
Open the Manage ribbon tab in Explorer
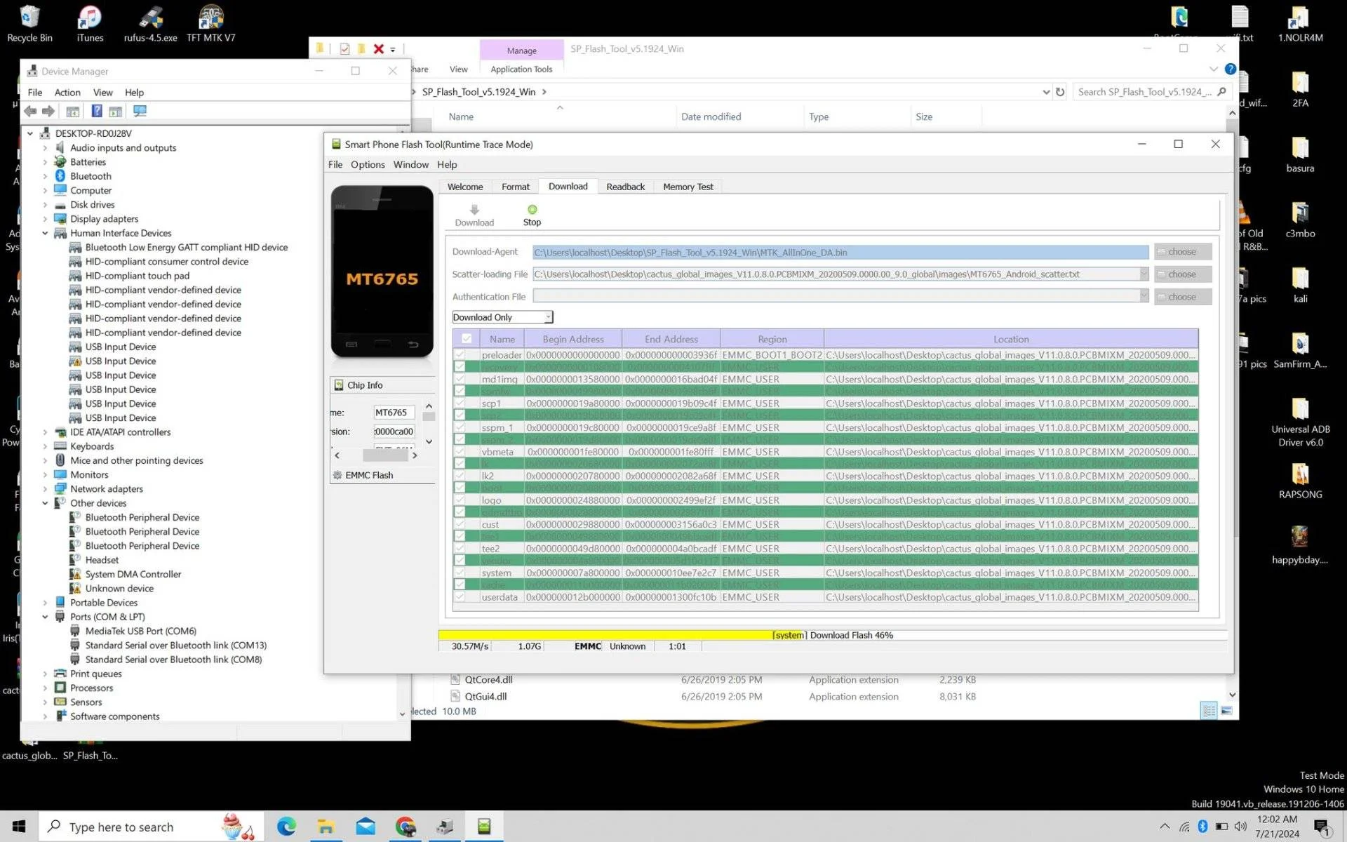tap(521, 51)
